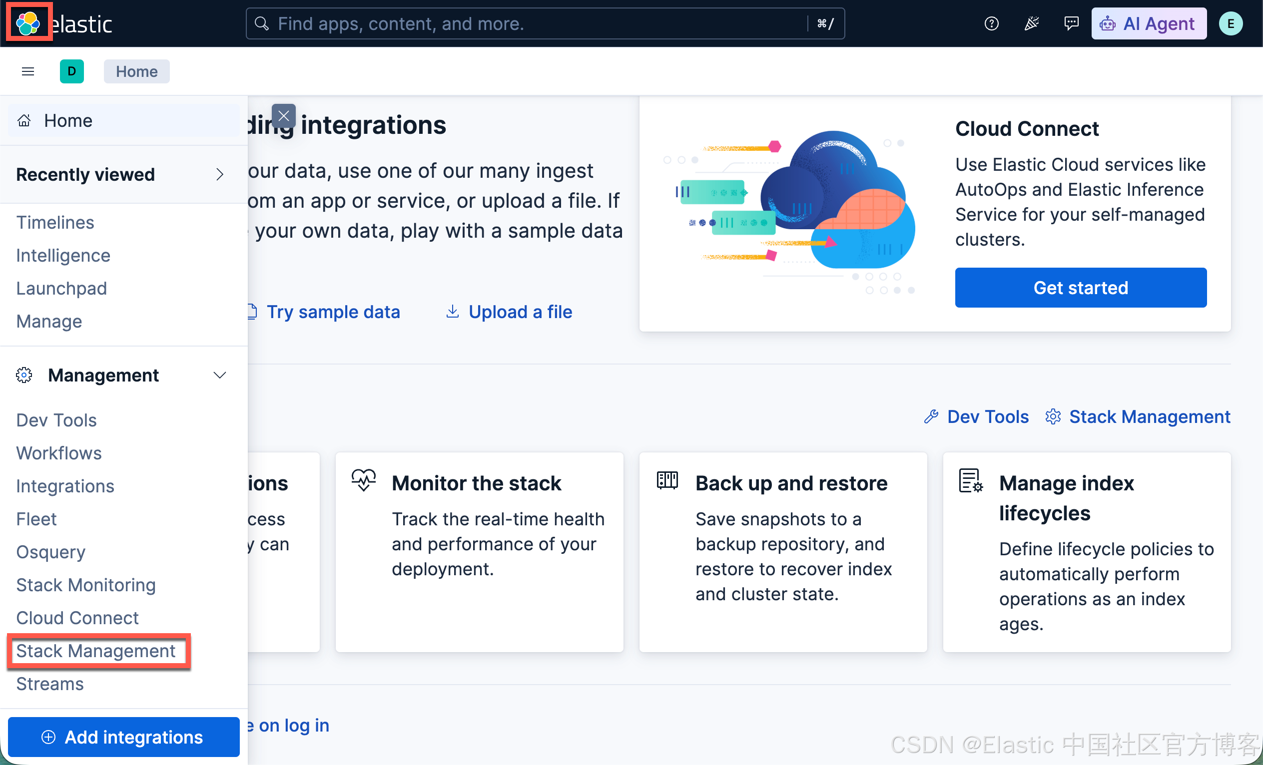The height and width of the screenshot is (765, 1263).
Task: Collapse the Management section chevron
Action: 220,376
